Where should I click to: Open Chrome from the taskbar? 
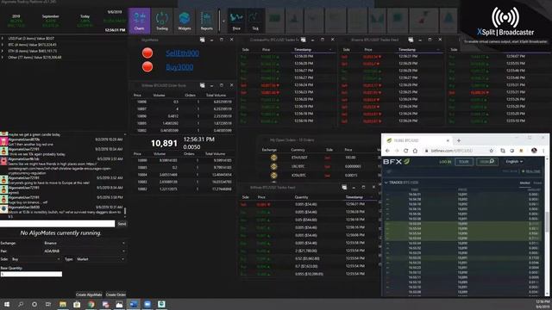[x=91, y=304]
